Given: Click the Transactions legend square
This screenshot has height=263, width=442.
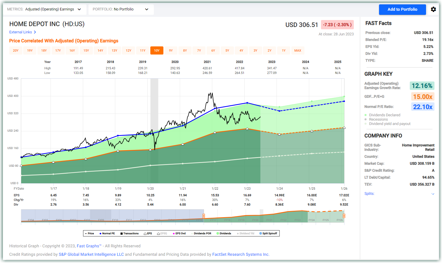Looking at the screenshot, I should 122,233.
